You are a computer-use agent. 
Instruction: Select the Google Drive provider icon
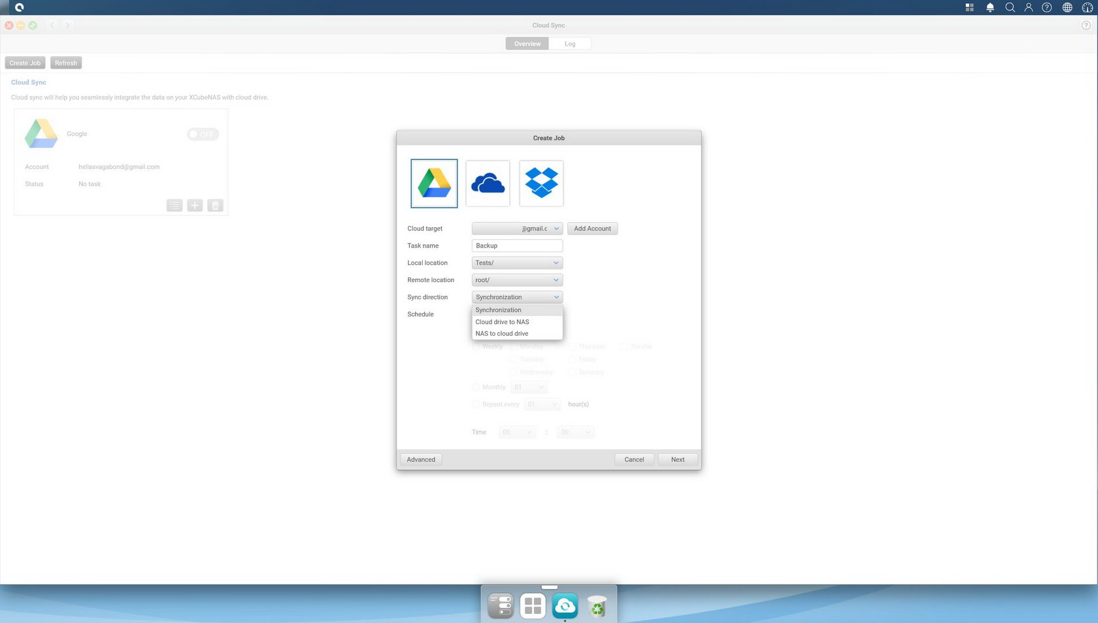pyautogui.click(x=434, y=184)
